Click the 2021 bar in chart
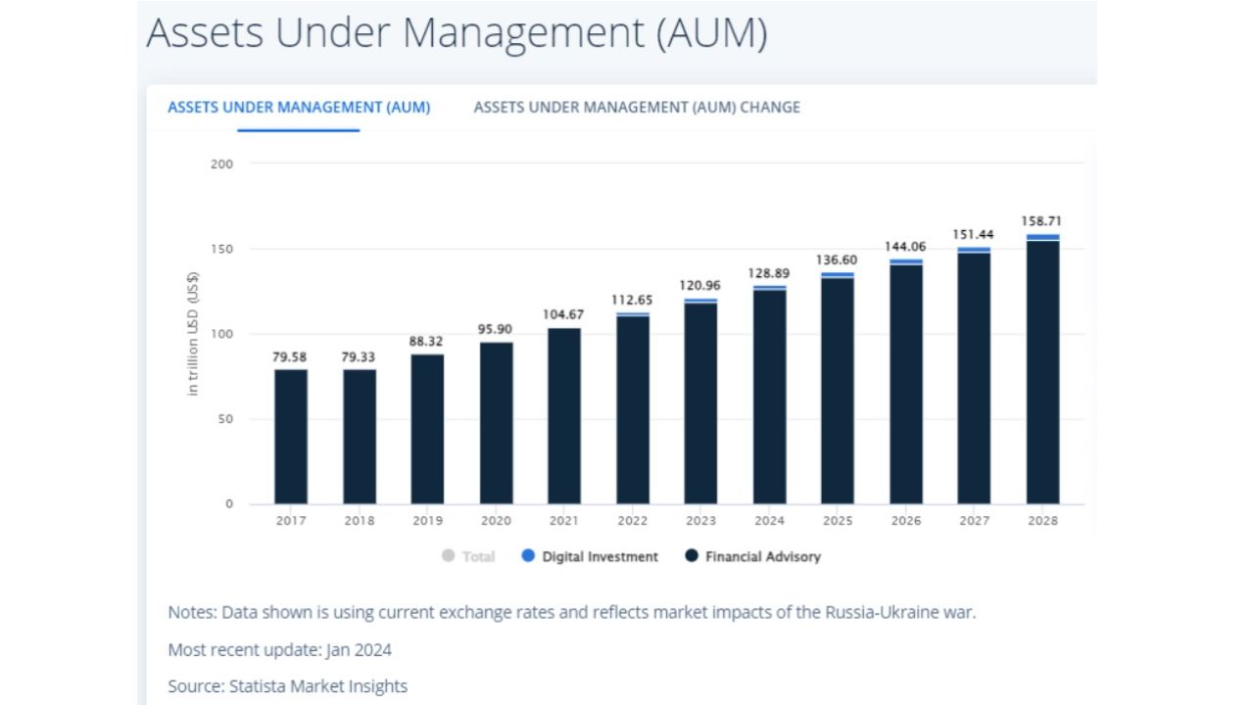Screen dimensions: 1254x705 (x=564, y=415)
